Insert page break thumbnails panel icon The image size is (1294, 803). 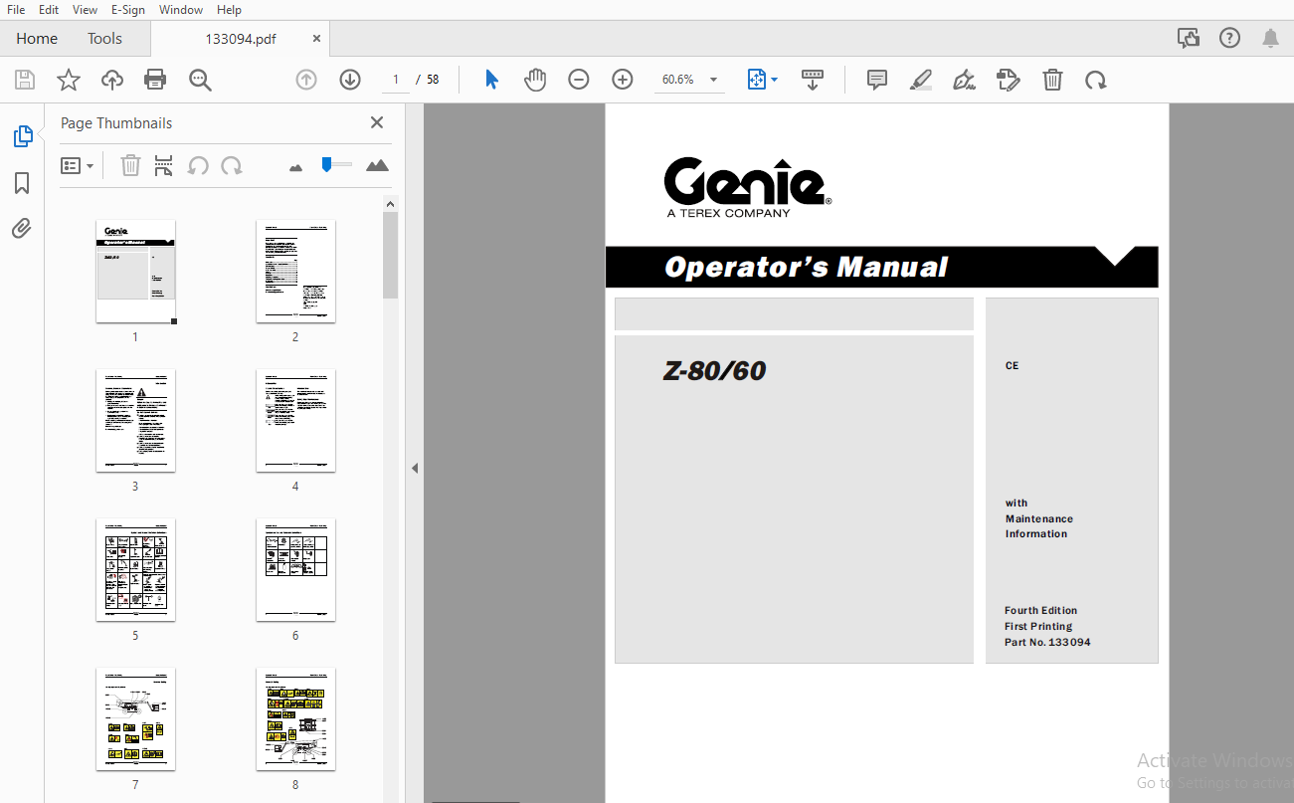(x=164, y=165)
